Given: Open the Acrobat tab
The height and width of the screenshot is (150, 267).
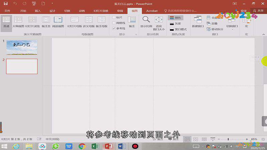Looking at the screenshot, I should tap(152, 11).
